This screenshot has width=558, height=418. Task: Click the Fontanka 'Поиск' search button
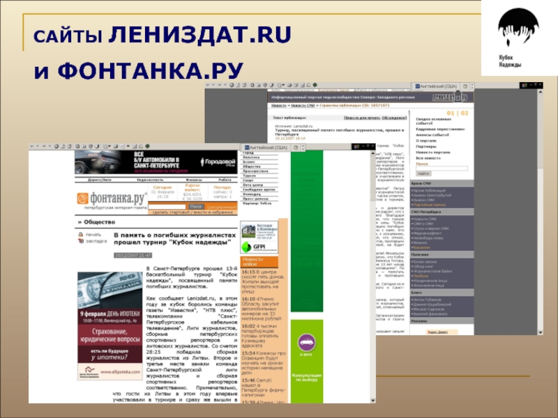(x=196, y=206)
